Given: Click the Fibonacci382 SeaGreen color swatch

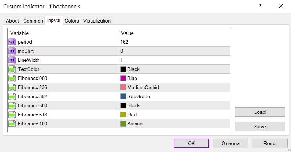Looking at the screenshot, I should pos(123,96).
